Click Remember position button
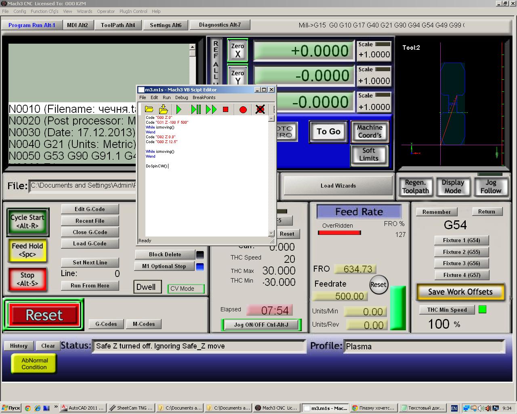Viewport: 517px width, 414px height. pyautogui.click(x=437, y=212)
